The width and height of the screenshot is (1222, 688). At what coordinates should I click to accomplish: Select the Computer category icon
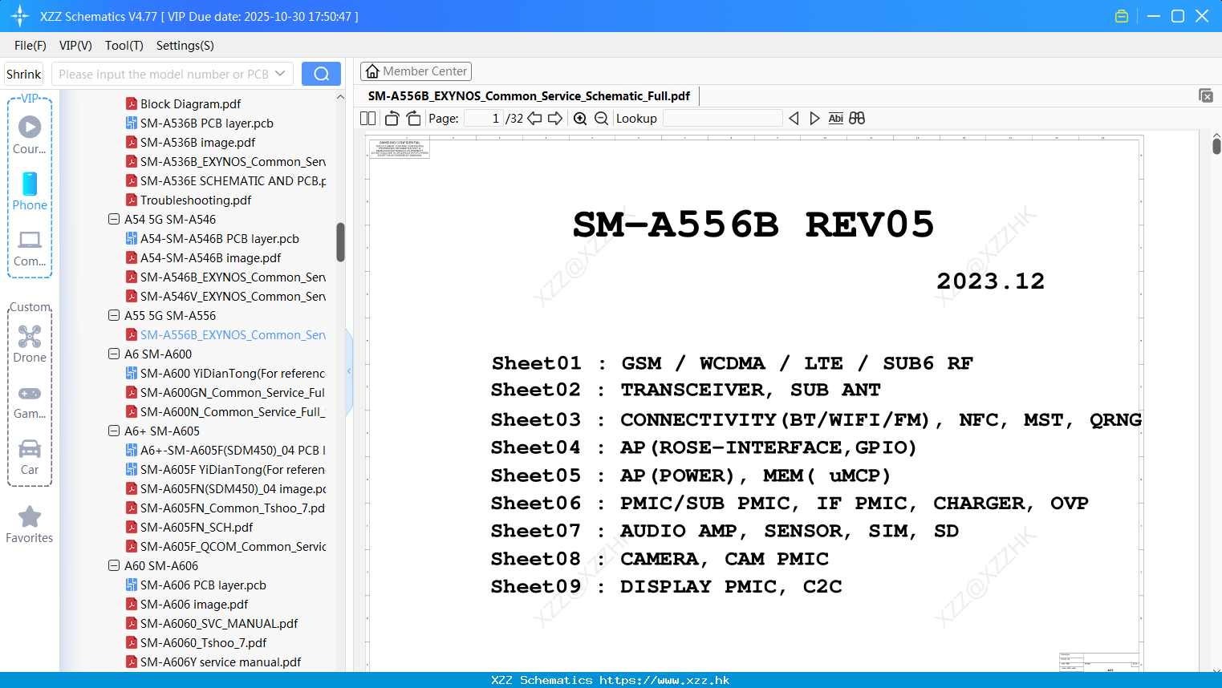pos(30,240)
